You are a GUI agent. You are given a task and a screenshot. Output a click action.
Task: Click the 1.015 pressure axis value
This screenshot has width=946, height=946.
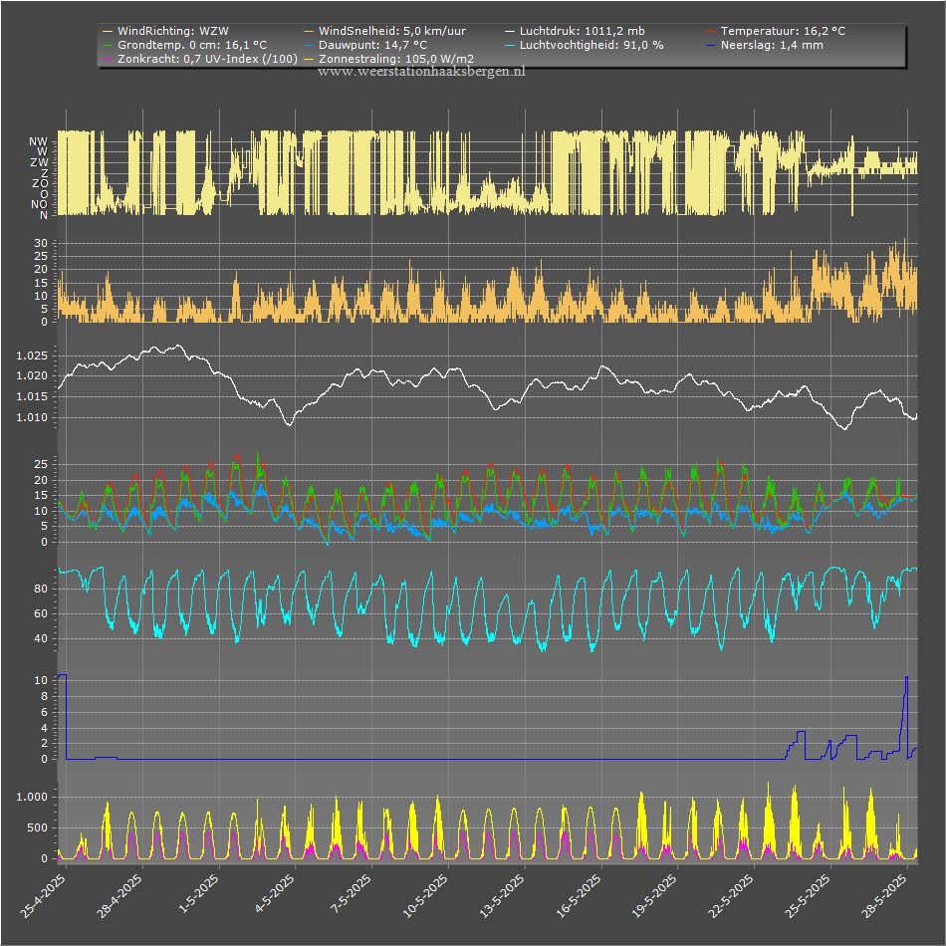point(32,396)
